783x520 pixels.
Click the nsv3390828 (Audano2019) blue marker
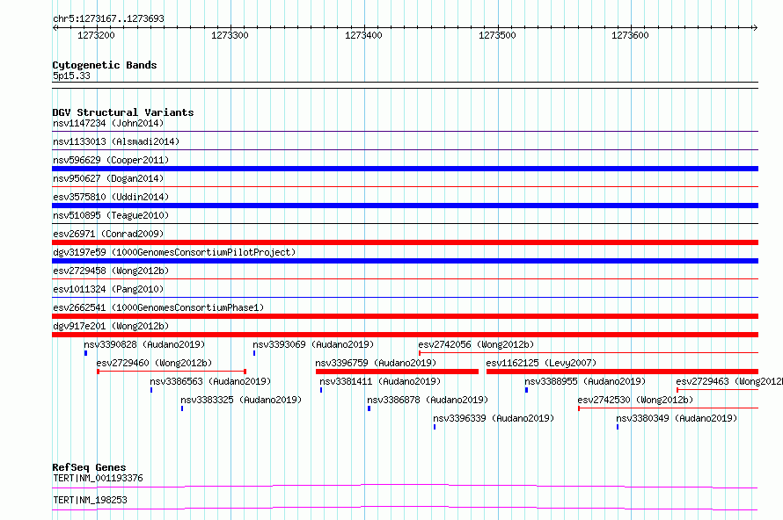click(86, 353)
